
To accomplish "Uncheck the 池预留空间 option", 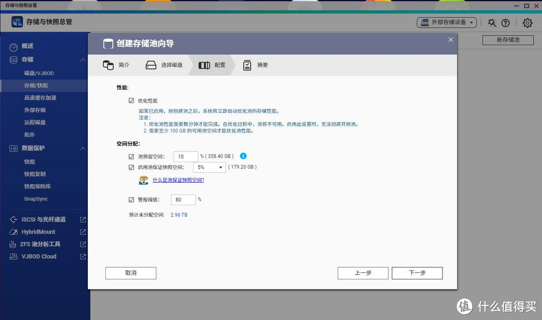I will (131, 156).
